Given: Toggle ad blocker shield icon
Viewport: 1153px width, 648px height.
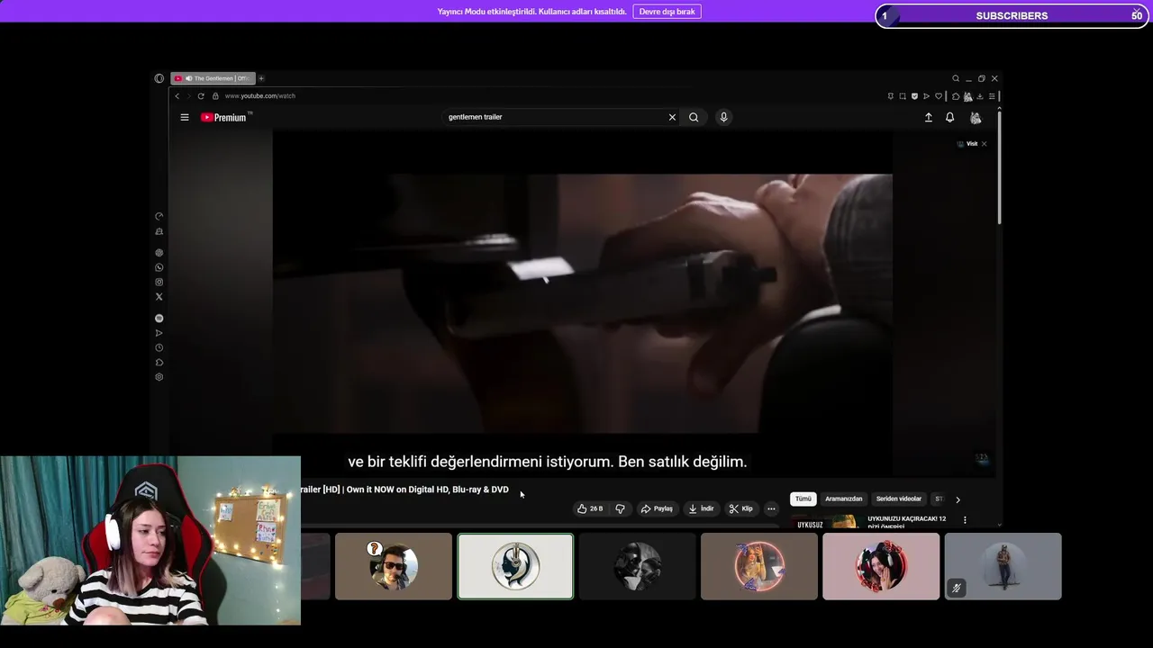Looking at the screenshot, I should 914,96.
